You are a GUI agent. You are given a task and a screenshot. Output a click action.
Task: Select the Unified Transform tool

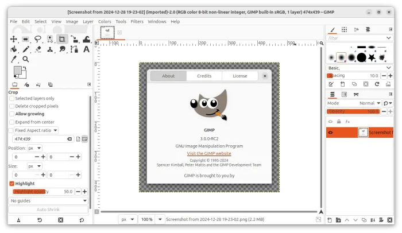pos(74,39)
